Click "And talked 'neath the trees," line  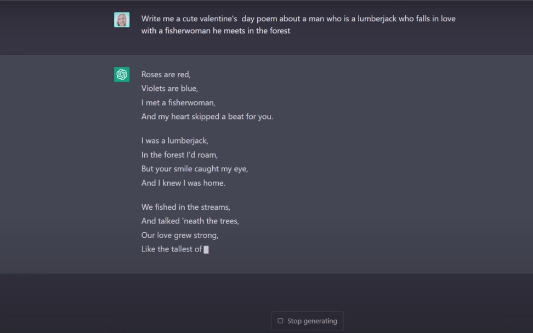(x=190, y=221)
